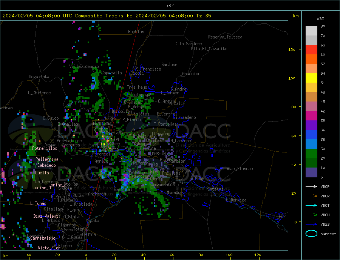
Task: Click the S_Francisco label
Action: (148, 69)
